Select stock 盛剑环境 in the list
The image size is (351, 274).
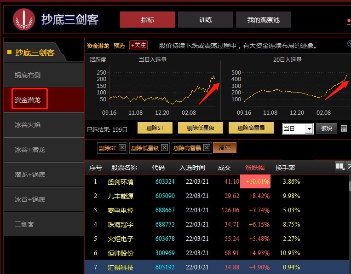click(121, 182)
